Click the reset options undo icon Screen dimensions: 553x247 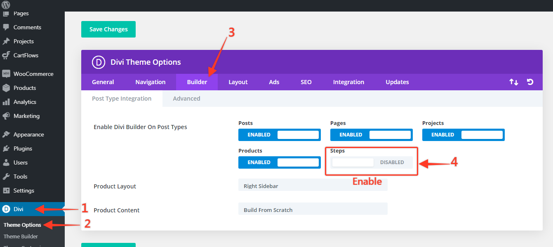tap(530, 82)
